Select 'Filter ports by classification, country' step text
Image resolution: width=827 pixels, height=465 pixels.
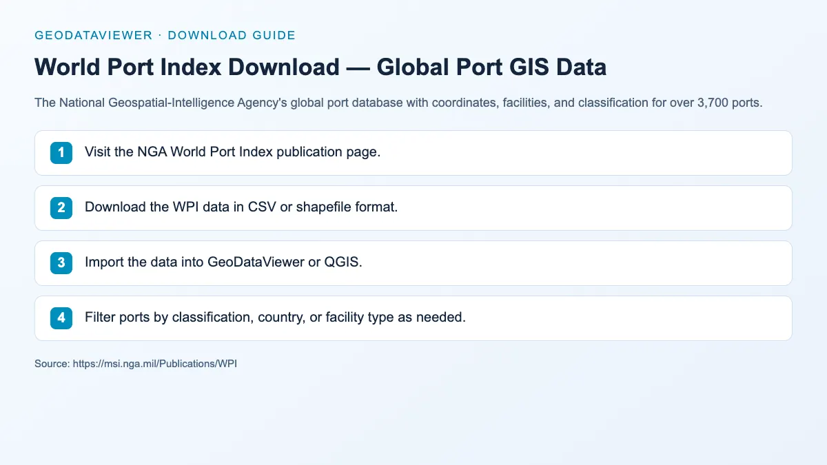[x=276, y=318]
